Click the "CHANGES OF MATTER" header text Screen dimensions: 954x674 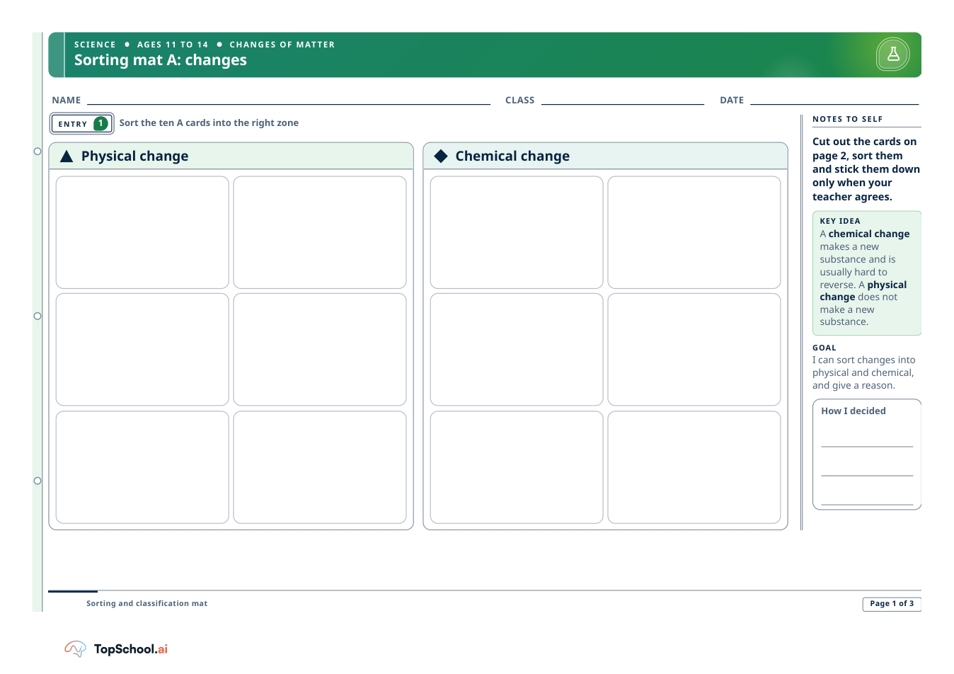[282, 45]
